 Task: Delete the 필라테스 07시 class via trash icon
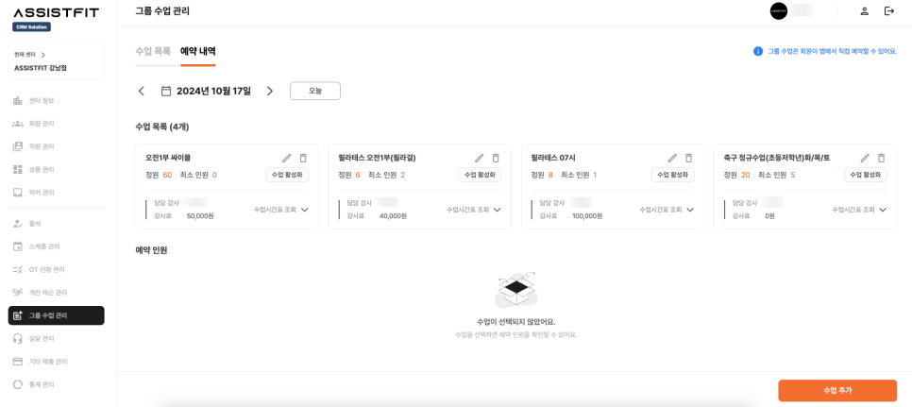688,159
